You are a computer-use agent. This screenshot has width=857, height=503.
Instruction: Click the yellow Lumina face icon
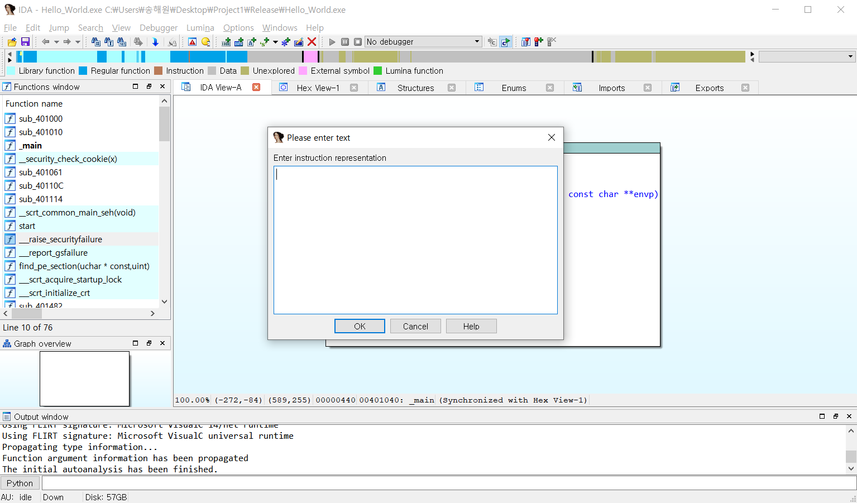[x=205, y=42]
